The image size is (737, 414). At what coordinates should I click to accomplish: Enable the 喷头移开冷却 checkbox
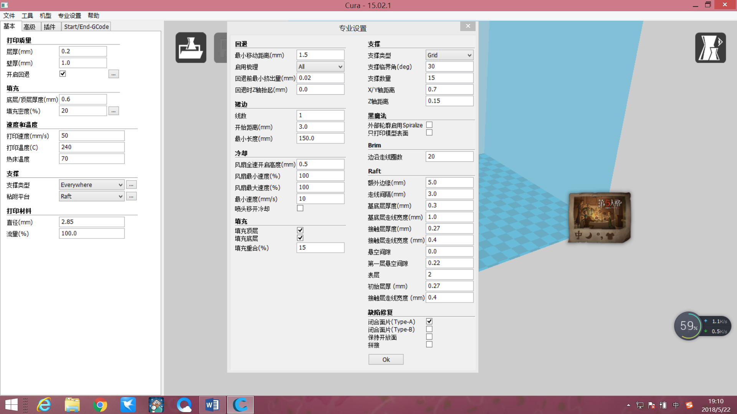tap(300, 208)
